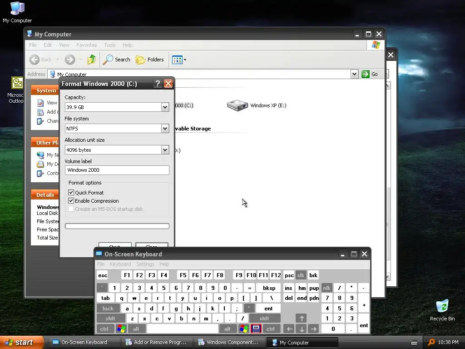Image resolution: width=465 pixels, height=349 pixels.
Task: Click Control Panel sidebar icon
Action: pyautogui.click(x=40, y=173)
